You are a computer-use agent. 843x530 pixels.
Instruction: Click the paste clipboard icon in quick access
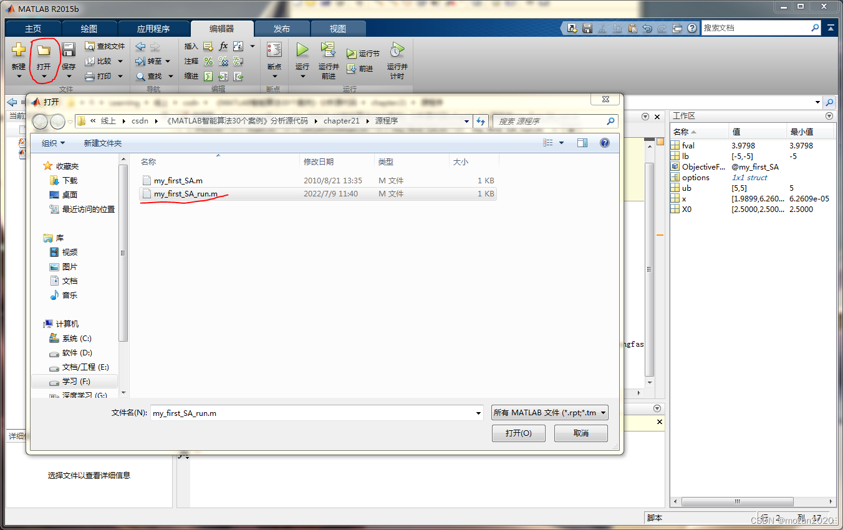[632, 28]
